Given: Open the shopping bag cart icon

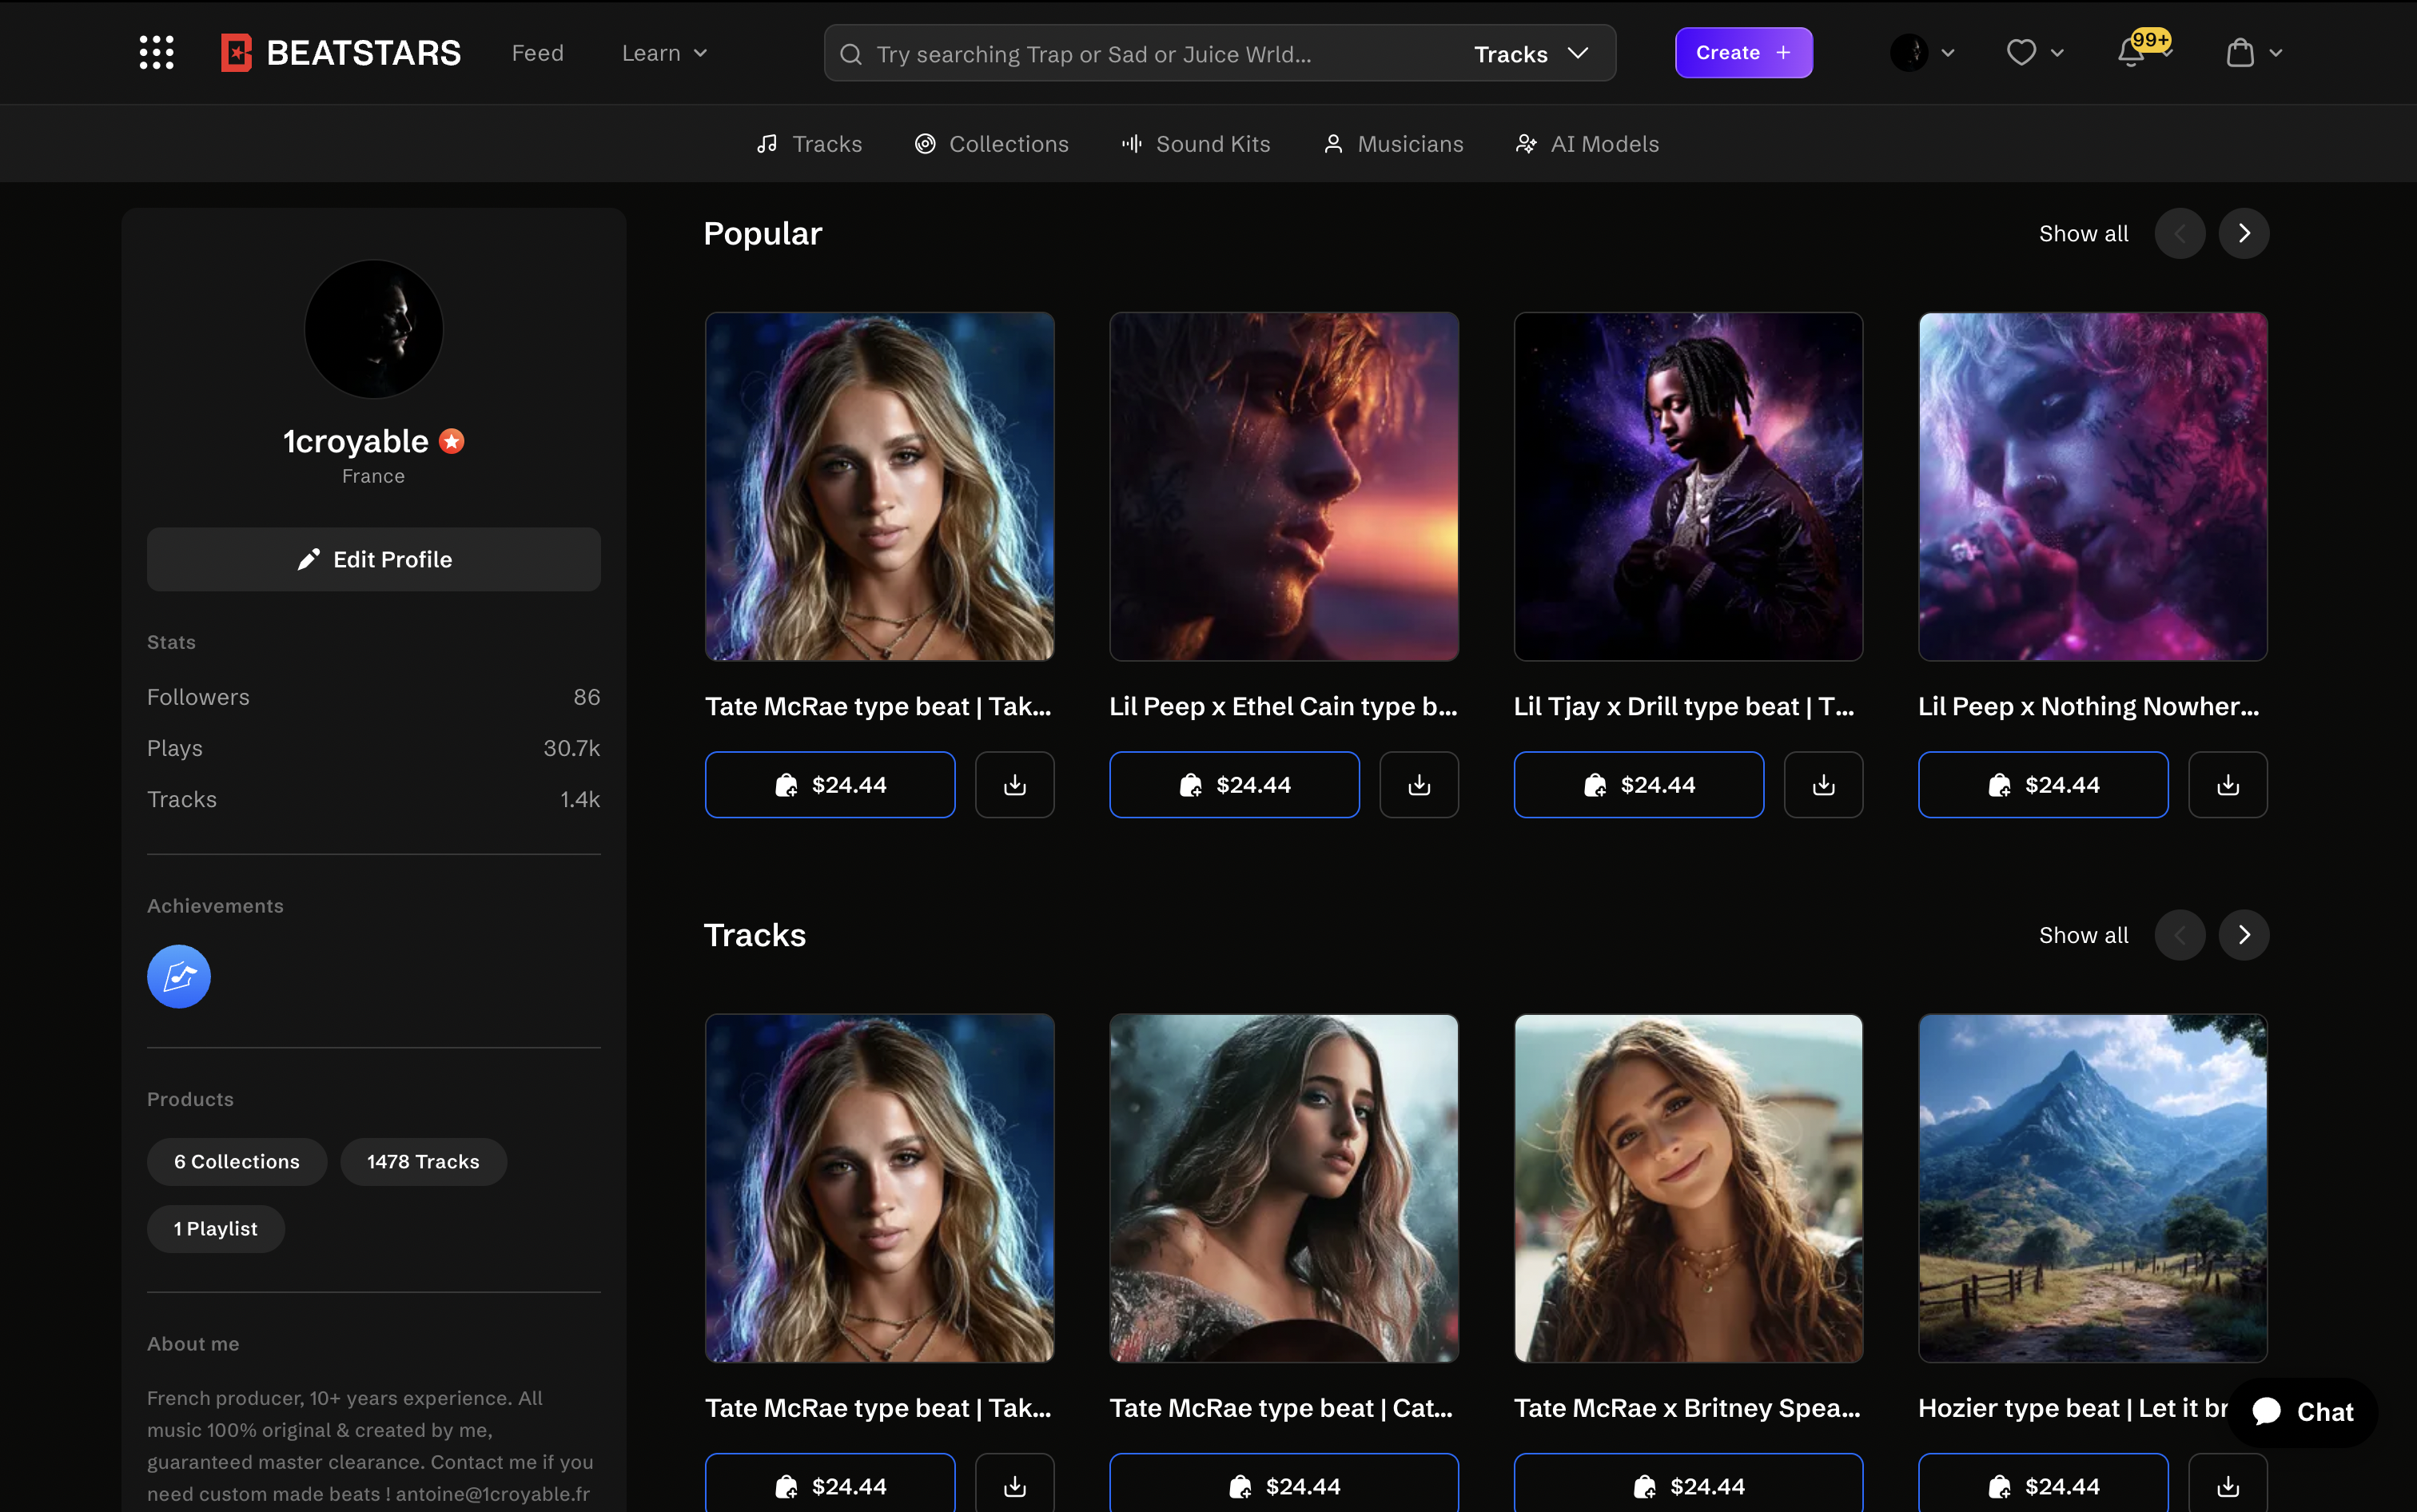Looking at the screenshot, I should [2240, 53].
